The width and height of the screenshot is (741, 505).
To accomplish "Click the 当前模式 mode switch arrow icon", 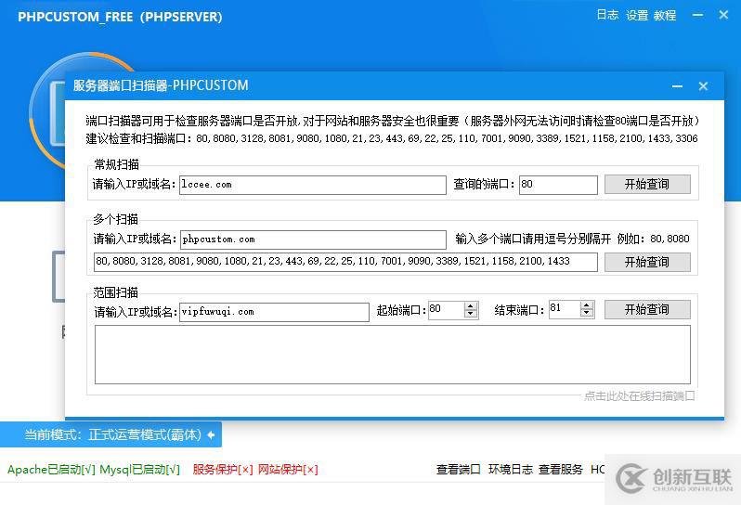I will pos(211,434).
